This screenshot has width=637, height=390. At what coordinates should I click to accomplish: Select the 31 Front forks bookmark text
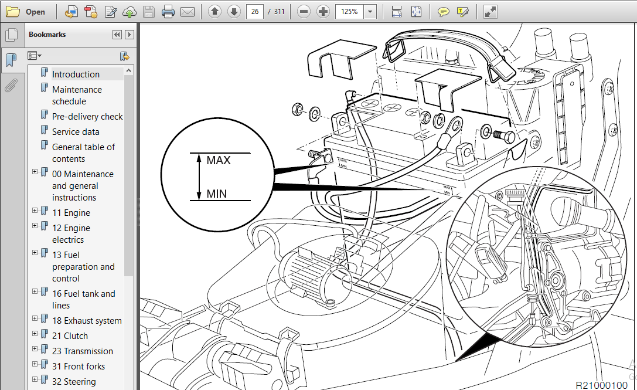click(x=79, y=367)
